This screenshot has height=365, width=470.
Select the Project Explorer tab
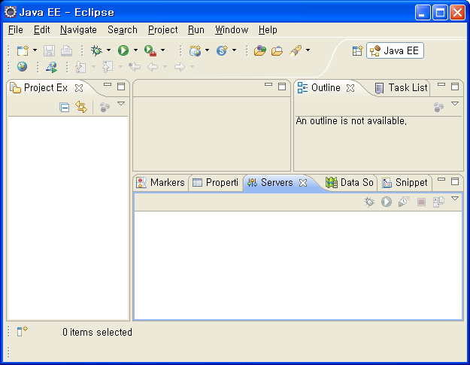point(46,87)
